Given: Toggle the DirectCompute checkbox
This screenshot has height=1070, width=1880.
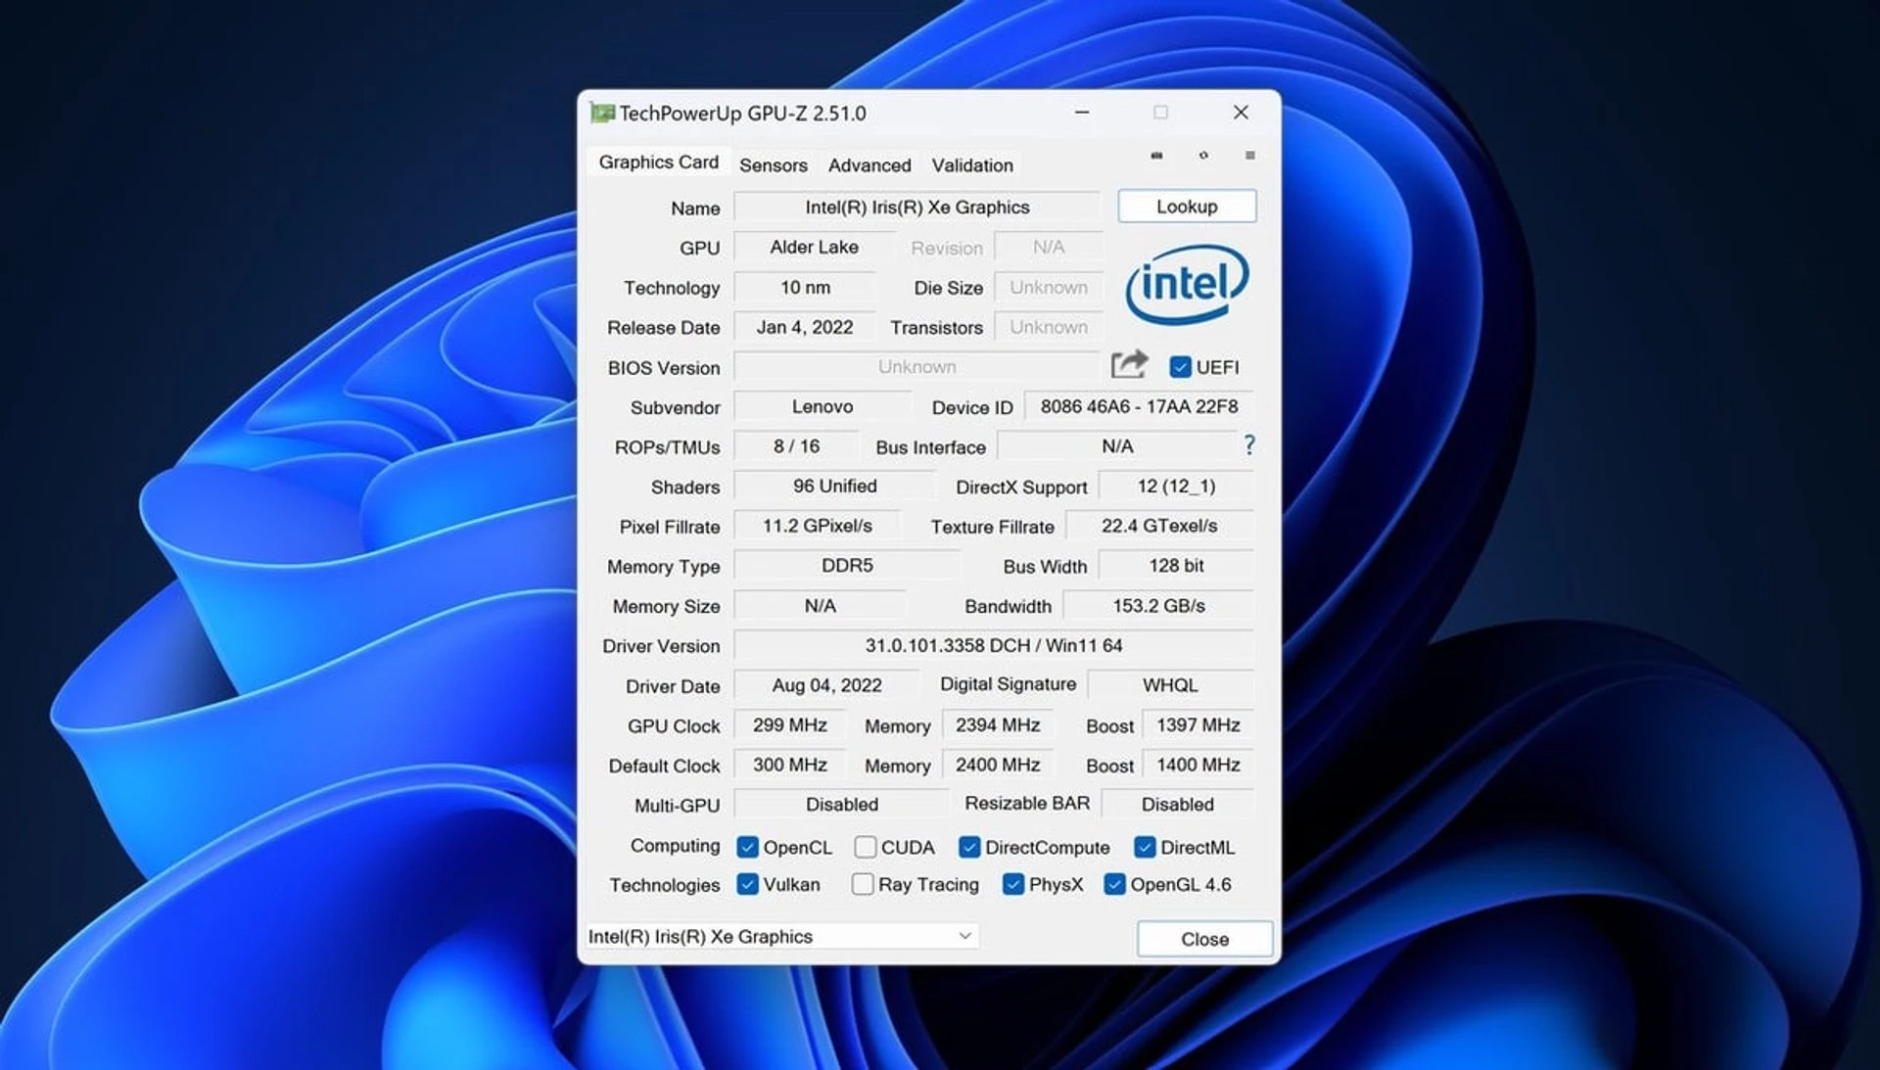Looking at the screenshot, I should [969, 847].
